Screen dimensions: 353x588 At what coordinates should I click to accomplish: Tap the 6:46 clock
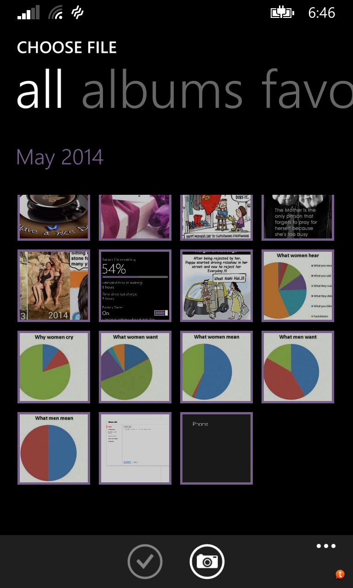pos(322,13)
